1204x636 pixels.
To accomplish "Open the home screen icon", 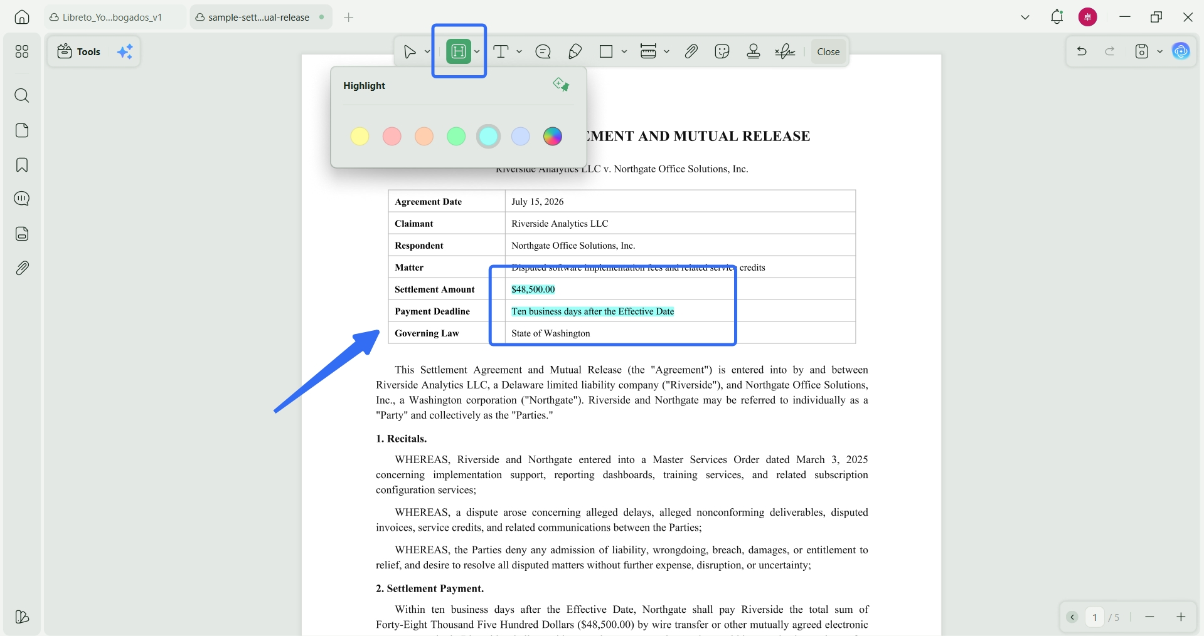I will coord(22,17).
